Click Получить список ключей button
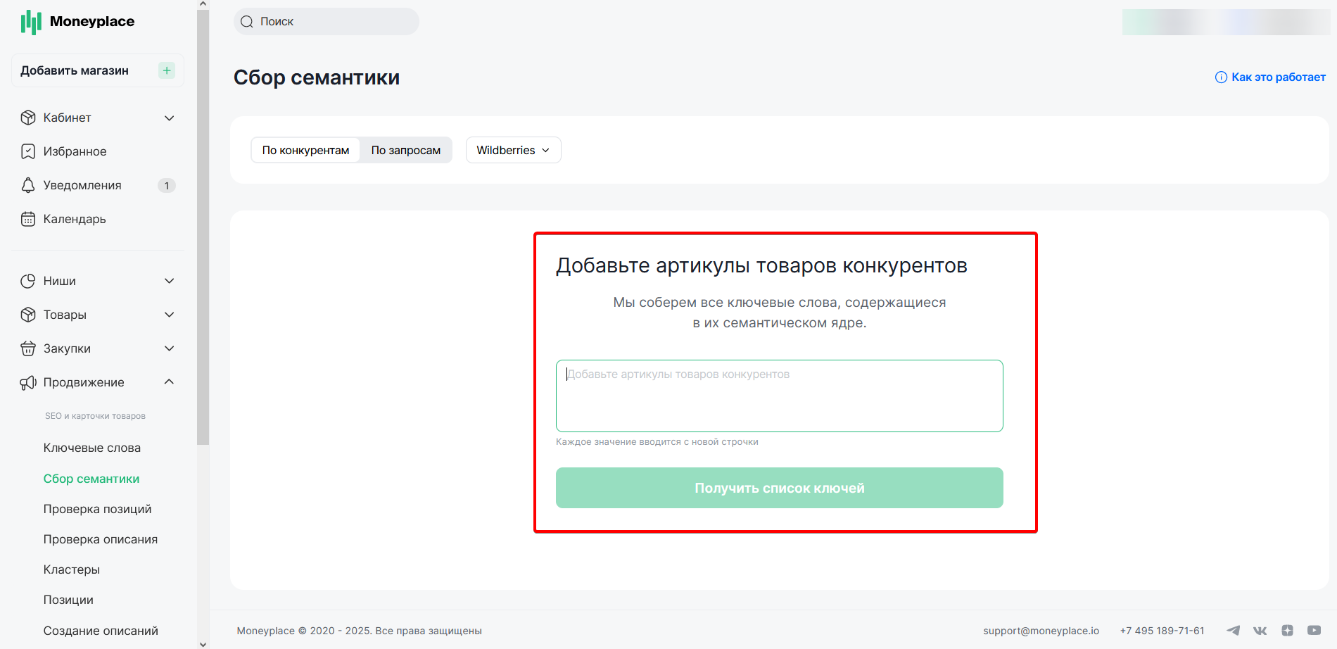Screen dimensions: 1337x649 780,488
